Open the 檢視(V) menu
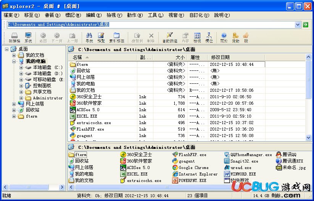This screenshot has width=314, height=201. pyautogui.click(x=114, y=15)
